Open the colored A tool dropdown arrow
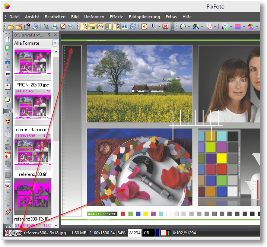This screenshot has height=247, width=267. tap(202, 26)
